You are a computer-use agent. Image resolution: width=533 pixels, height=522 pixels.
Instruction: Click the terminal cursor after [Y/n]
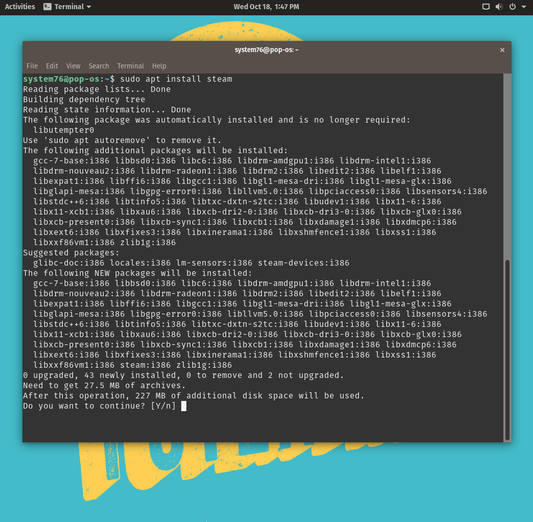coord(184,406)
